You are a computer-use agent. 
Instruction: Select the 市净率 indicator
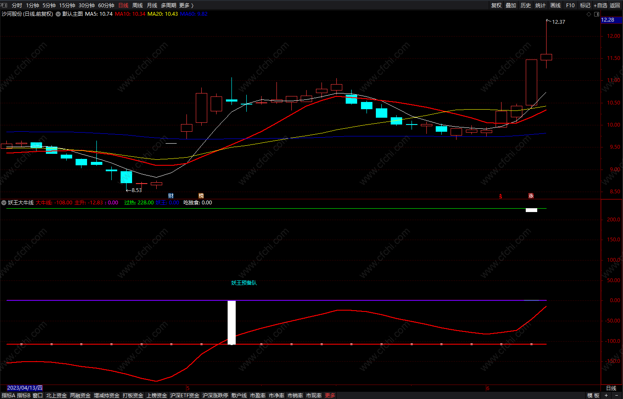coord(276,396)
